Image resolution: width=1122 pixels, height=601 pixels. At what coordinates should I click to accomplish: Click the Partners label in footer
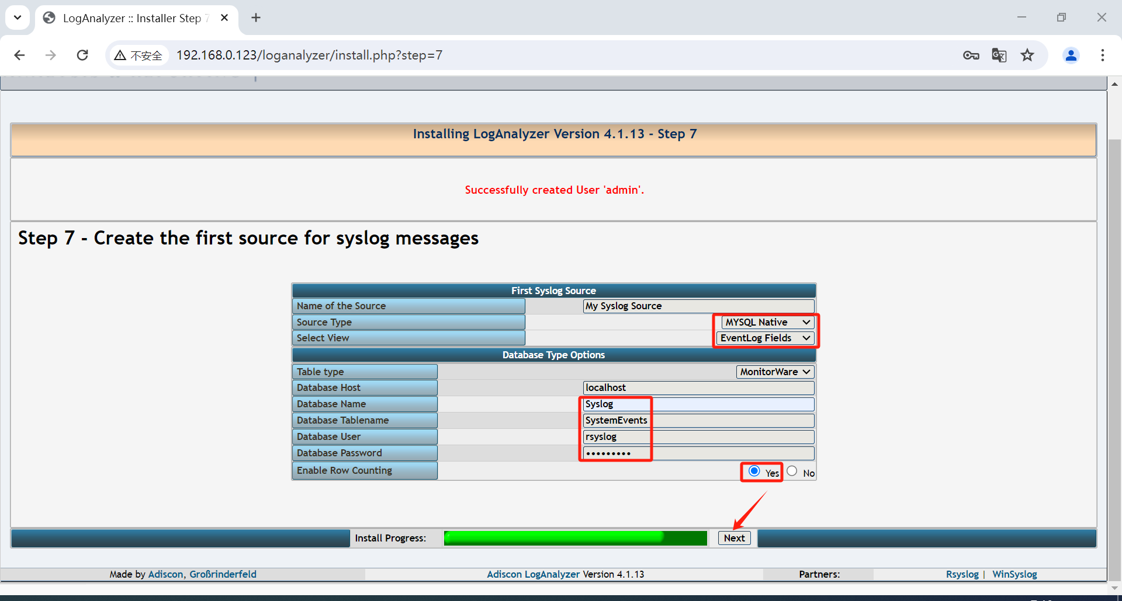819,574
